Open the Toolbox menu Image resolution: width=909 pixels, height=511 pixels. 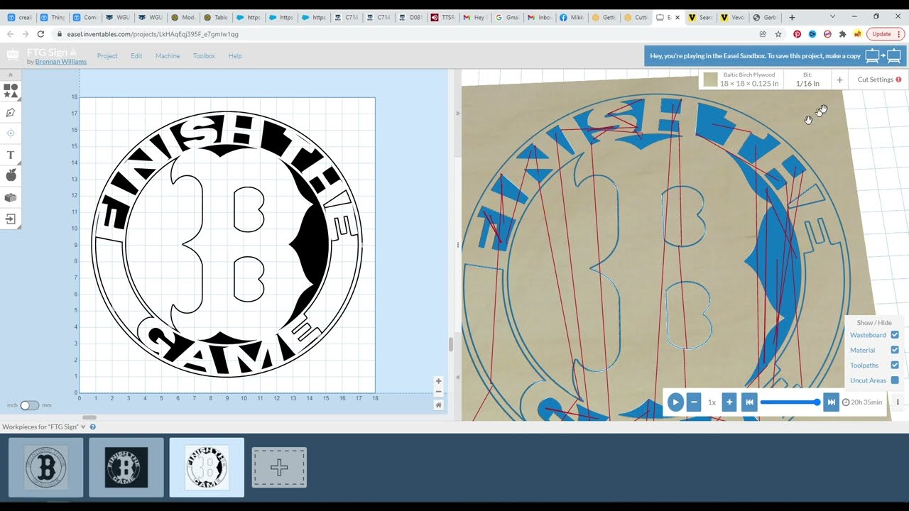click(x=204, y=56)
